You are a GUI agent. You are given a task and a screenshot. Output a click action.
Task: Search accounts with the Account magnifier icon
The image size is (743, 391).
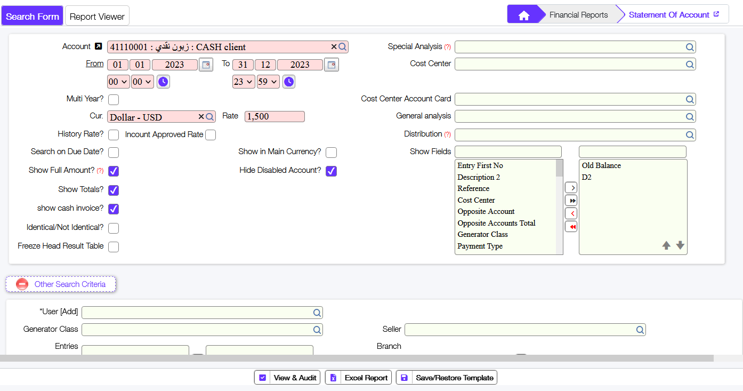[342, 47]
